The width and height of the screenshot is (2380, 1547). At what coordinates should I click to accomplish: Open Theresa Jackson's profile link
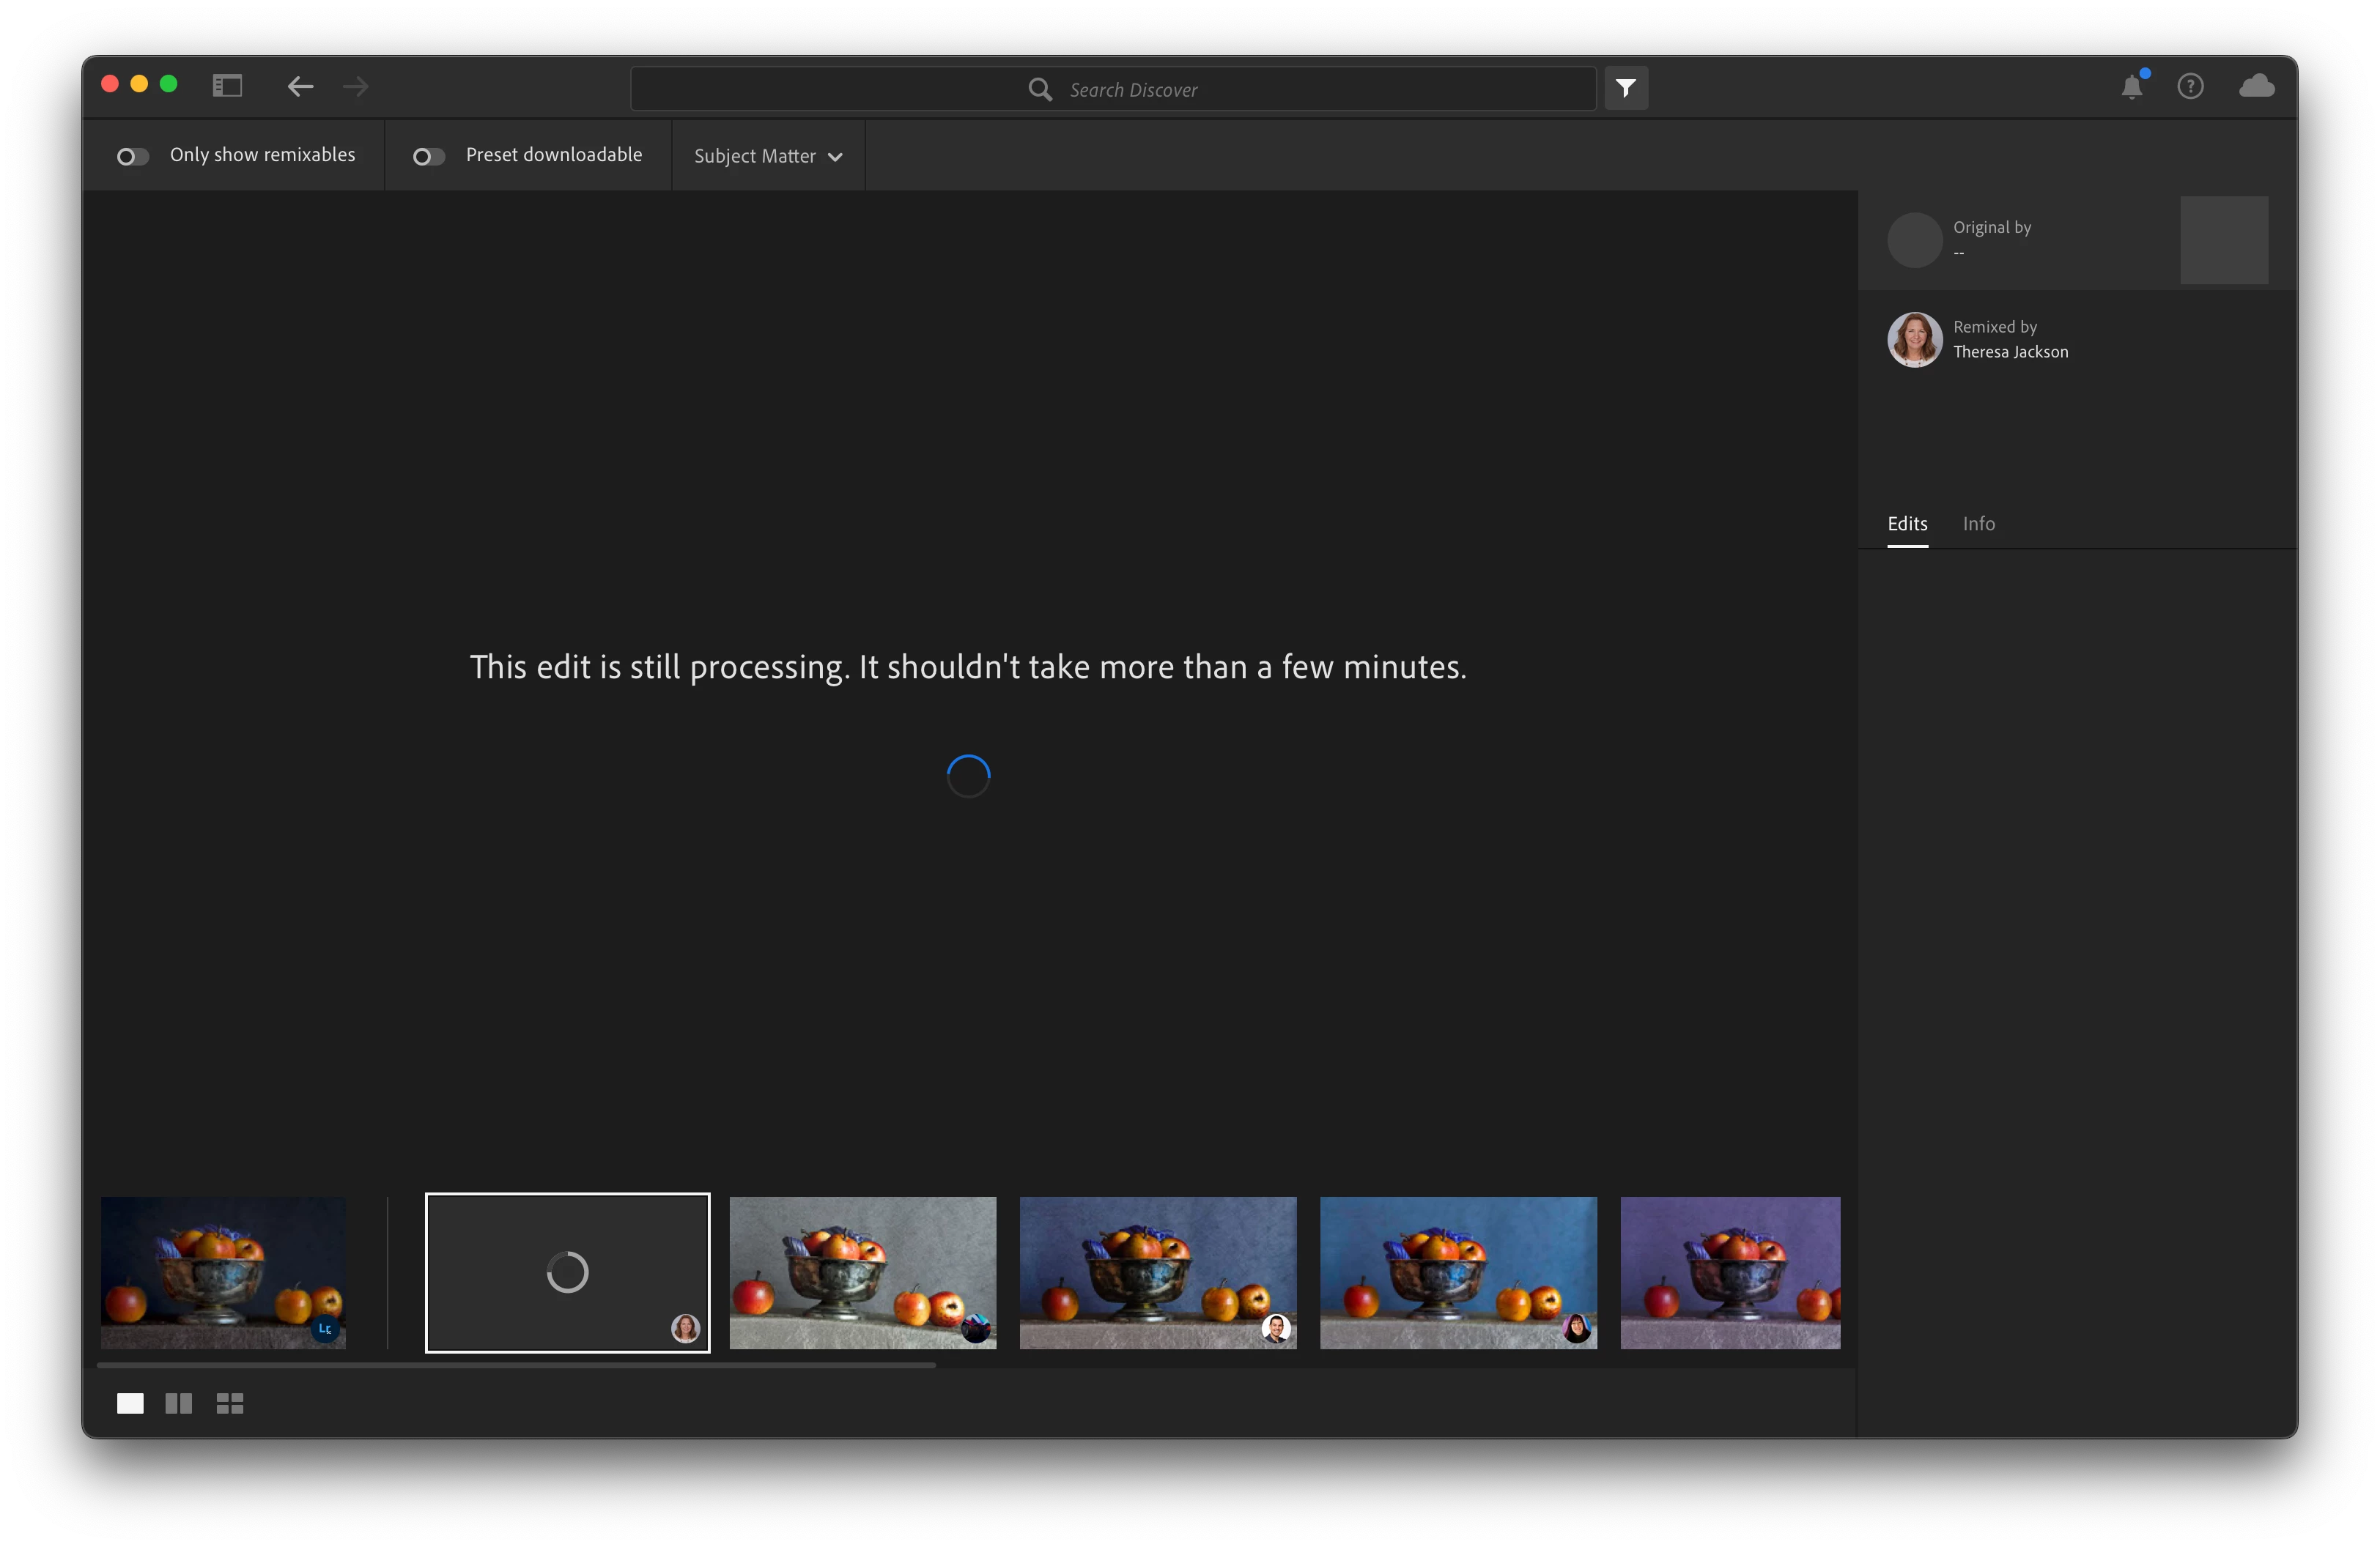2010,352
